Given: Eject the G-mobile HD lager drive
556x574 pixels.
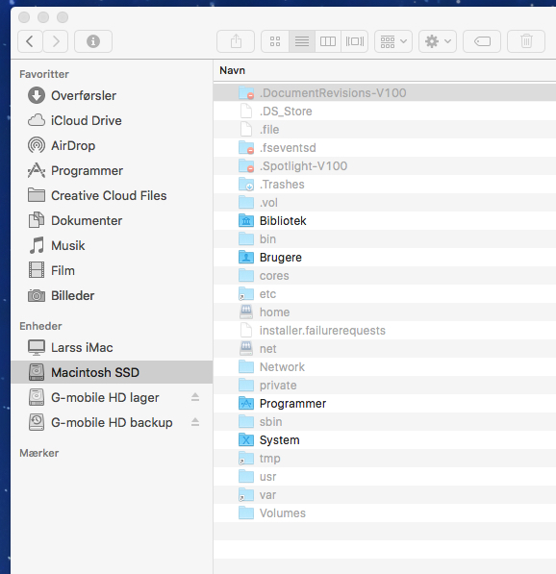Looking at the screenshot, I should pos(195,397).
